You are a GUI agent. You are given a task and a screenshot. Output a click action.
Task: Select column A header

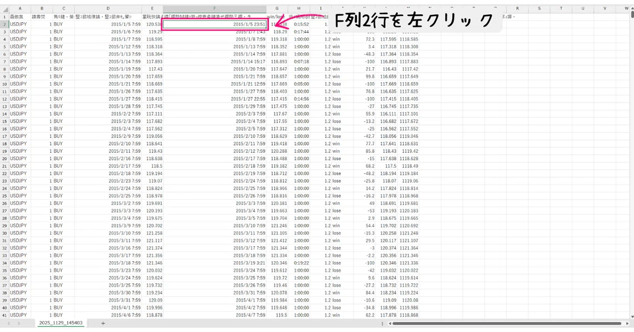pos(20,8)
